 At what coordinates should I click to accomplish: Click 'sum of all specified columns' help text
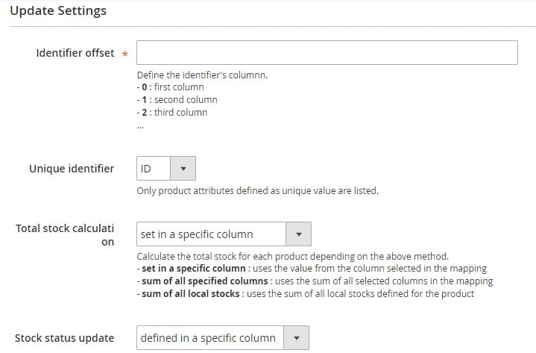click(x=205, y=281)
